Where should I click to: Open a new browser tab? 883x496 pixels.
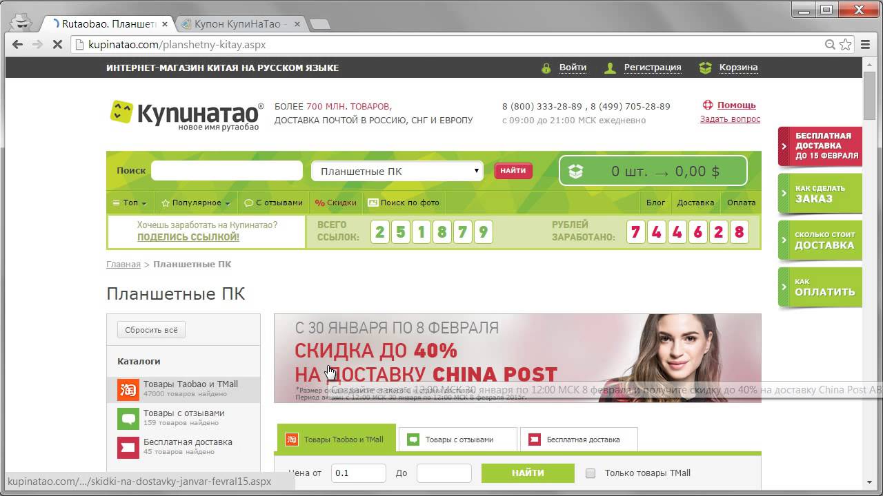(x=320, y=24)
